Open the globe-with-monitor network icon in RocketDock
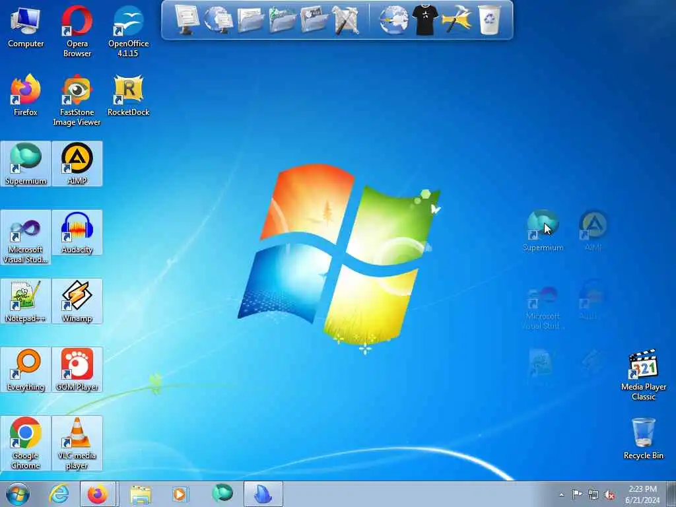The height and width of the screenshot is (507, 676). 218,20
